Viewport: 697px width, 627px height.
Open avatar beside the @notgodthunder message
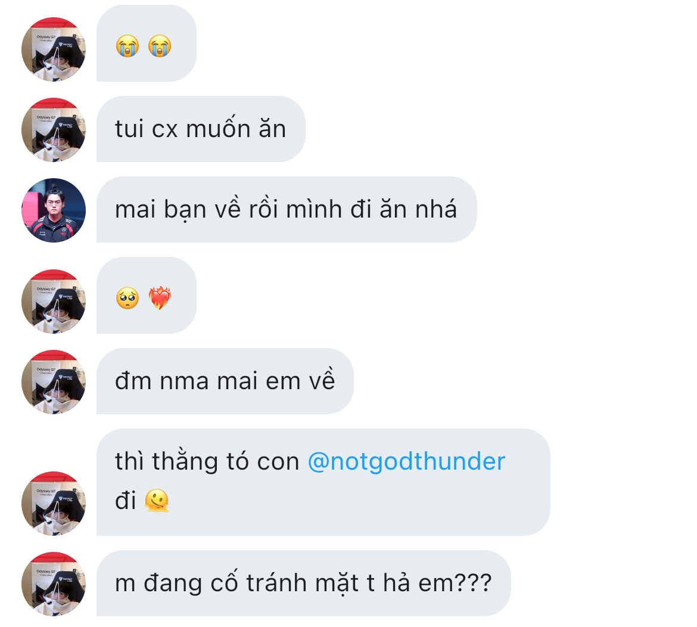[x=54, y=504]
